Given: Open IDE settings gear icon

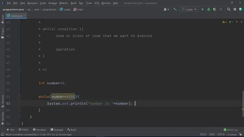Looking at the screenshot, I should click(x=235, y=10).
